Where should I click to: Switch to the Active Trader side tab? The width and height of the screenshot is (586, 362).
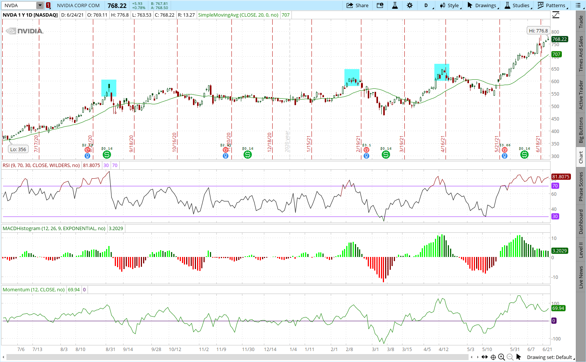pos(581,95)
